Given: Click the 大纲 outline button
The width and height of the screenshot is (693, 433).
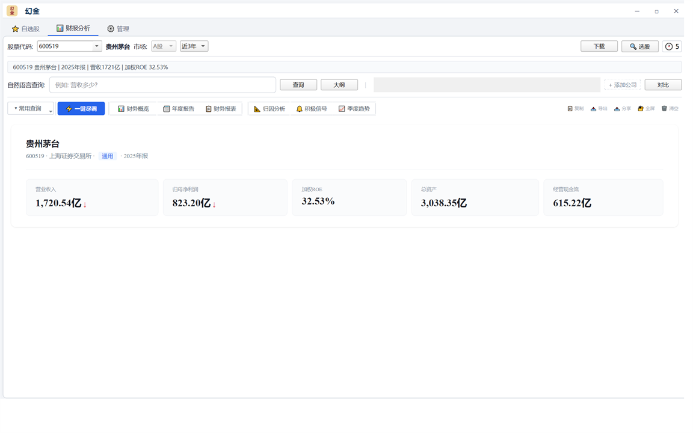Looking at the screenshot, I should pos(339,85).
